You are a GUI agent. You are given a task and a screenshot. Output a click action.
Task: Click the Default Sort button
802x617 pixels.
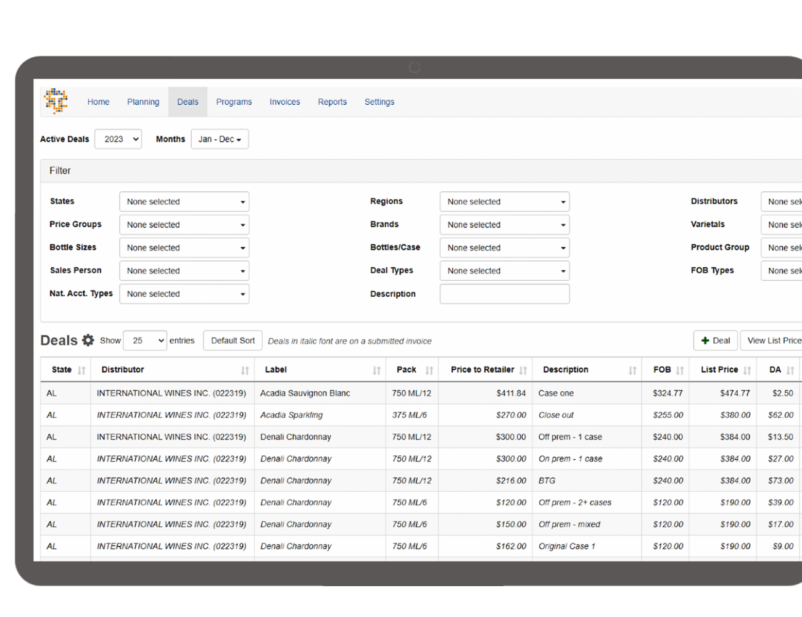pyautogui.click(x=233, y=341)
